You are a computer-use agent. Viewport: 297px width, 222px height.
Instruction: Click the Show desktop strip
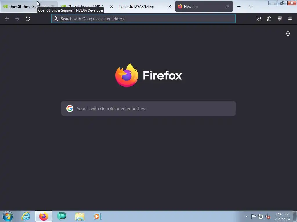pos(295,216)
